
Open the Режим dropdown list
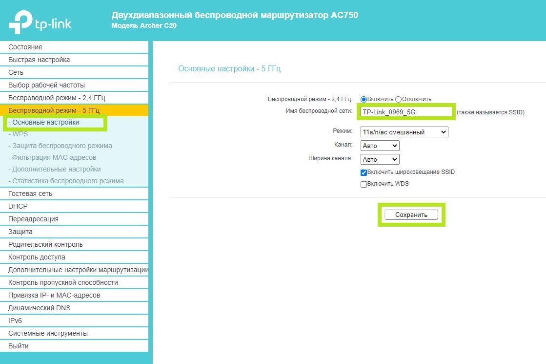pyautogui.click(x=404, y=132)
